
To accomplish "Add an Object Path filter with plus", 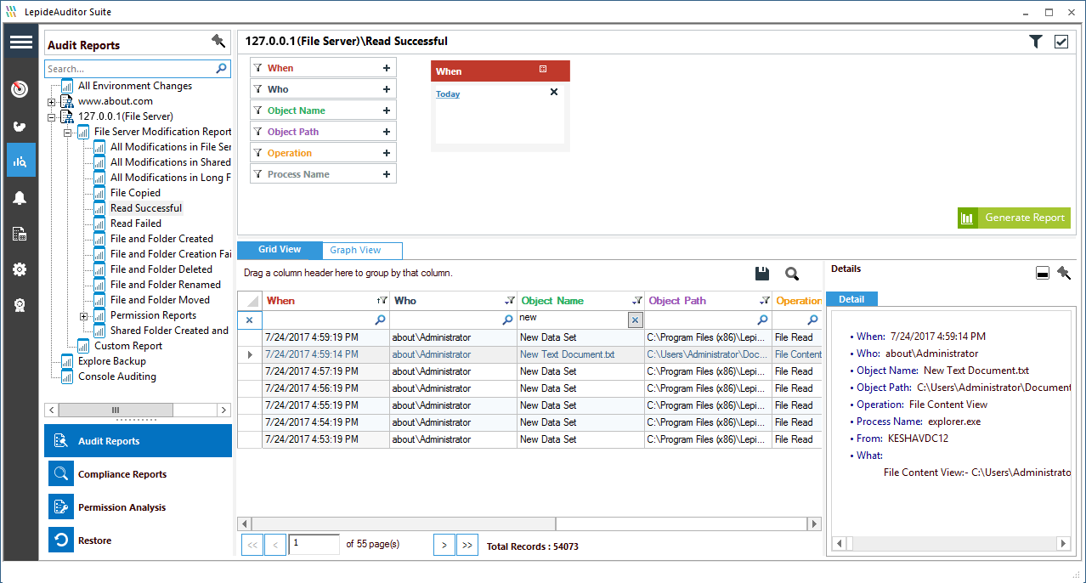I will click(x=387, y=132).
